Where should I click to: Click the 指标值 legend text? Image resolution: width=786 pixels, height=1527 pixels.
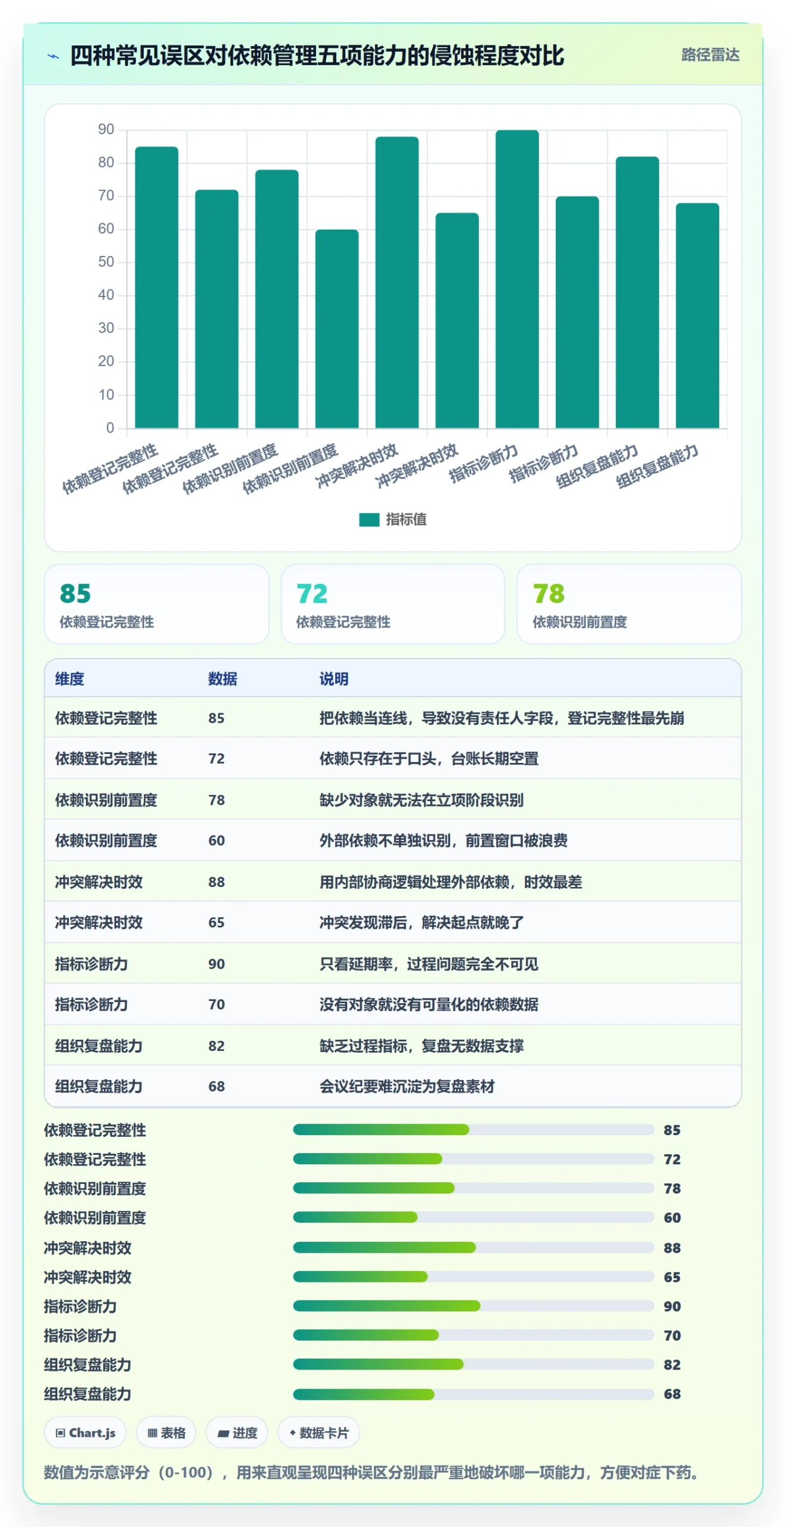(406, 520)
